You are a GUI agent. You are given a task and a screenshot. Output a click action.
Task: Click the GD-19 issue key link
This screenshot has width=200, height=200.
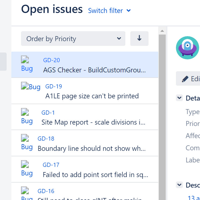pos(54,86)
